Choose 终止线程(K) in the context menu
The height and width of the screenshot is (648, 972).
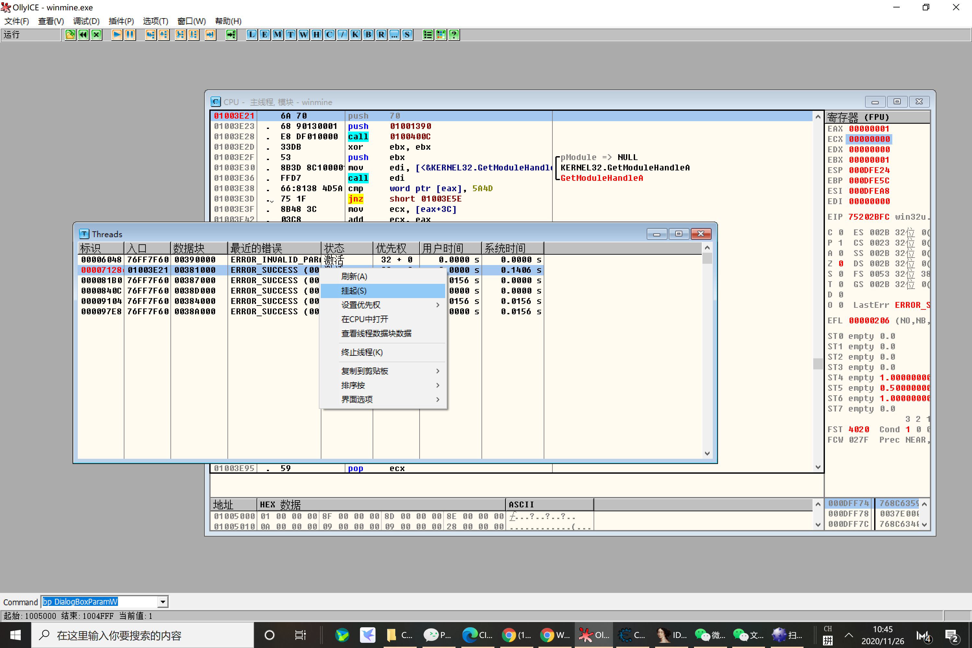pos(383,352)
